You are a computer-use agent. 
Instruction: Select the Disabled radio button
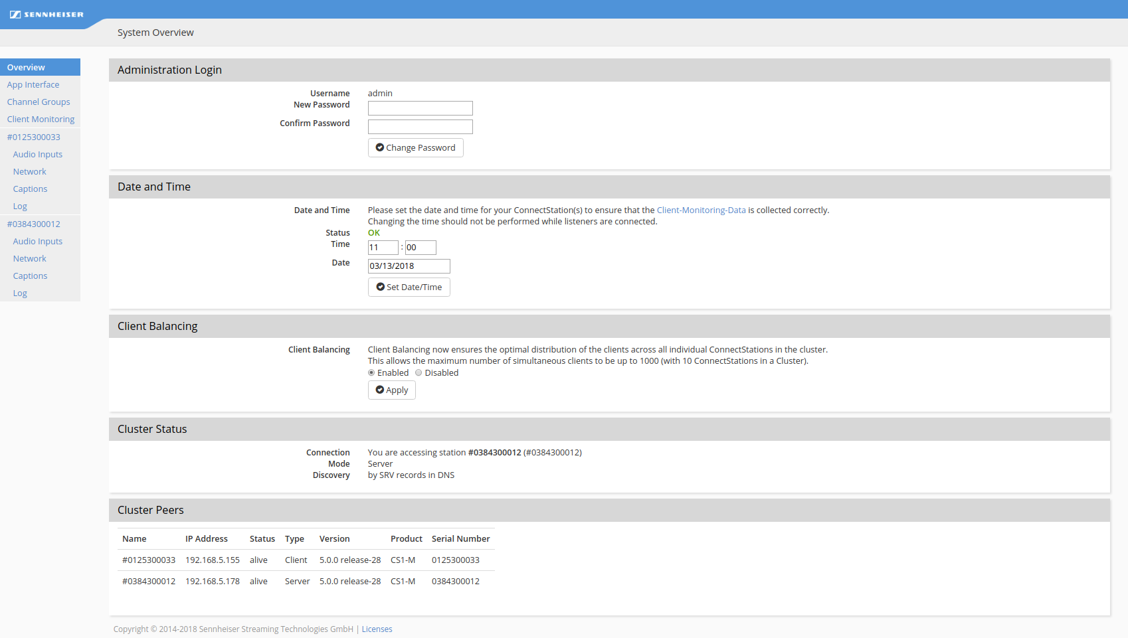pos(419,372)
